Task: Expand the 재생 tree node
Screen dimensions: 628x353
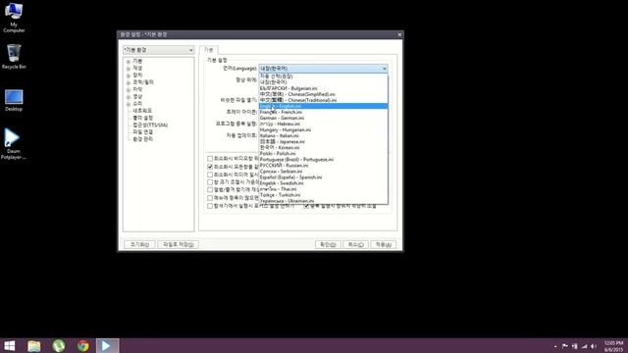Action: tap(129, 69)
